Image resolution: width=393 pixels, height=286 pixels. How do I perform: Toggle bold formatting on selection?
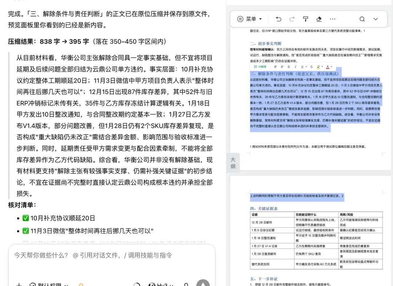pyautogui.click(x=289, y=67)
